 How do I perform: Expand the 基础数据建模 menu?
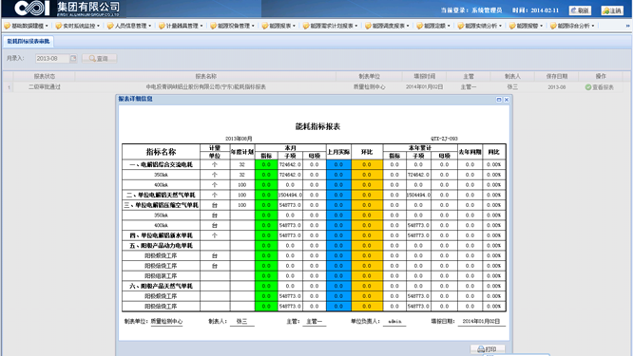(x=27, y=26)
